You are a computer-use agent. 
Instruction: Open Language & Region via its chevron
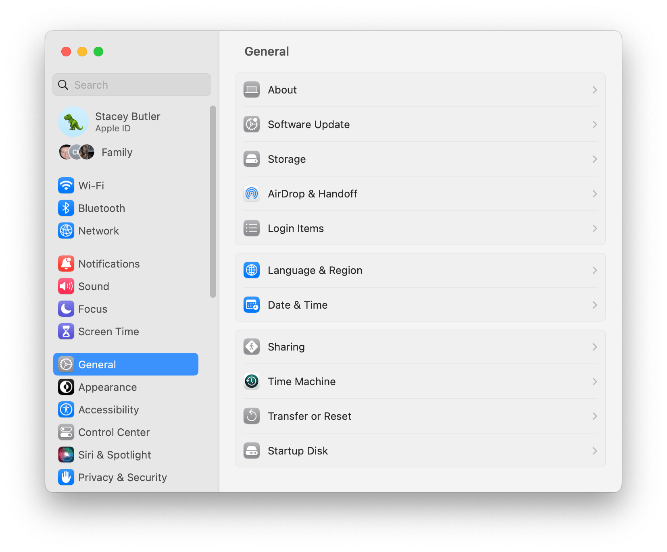click(594, 270)
